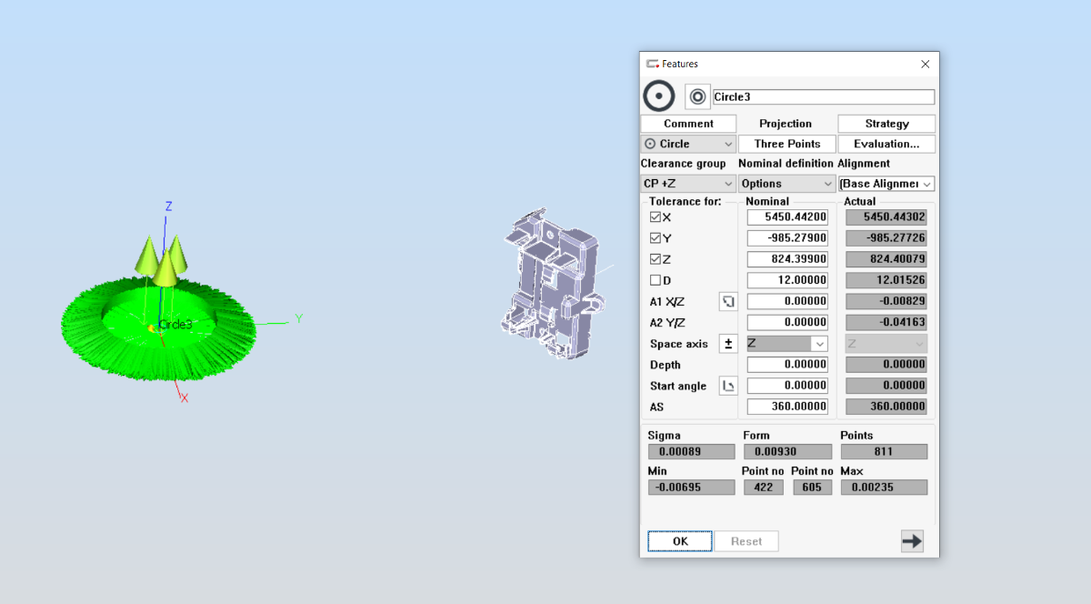Open the Strategy settings
Image resolution: width=1091 pixels, height=604 pixels.
point(886,124)
